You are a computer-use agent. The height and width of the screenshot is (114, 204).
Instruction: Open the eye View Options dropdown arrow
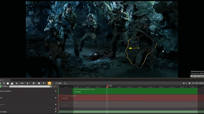(24, 83)
